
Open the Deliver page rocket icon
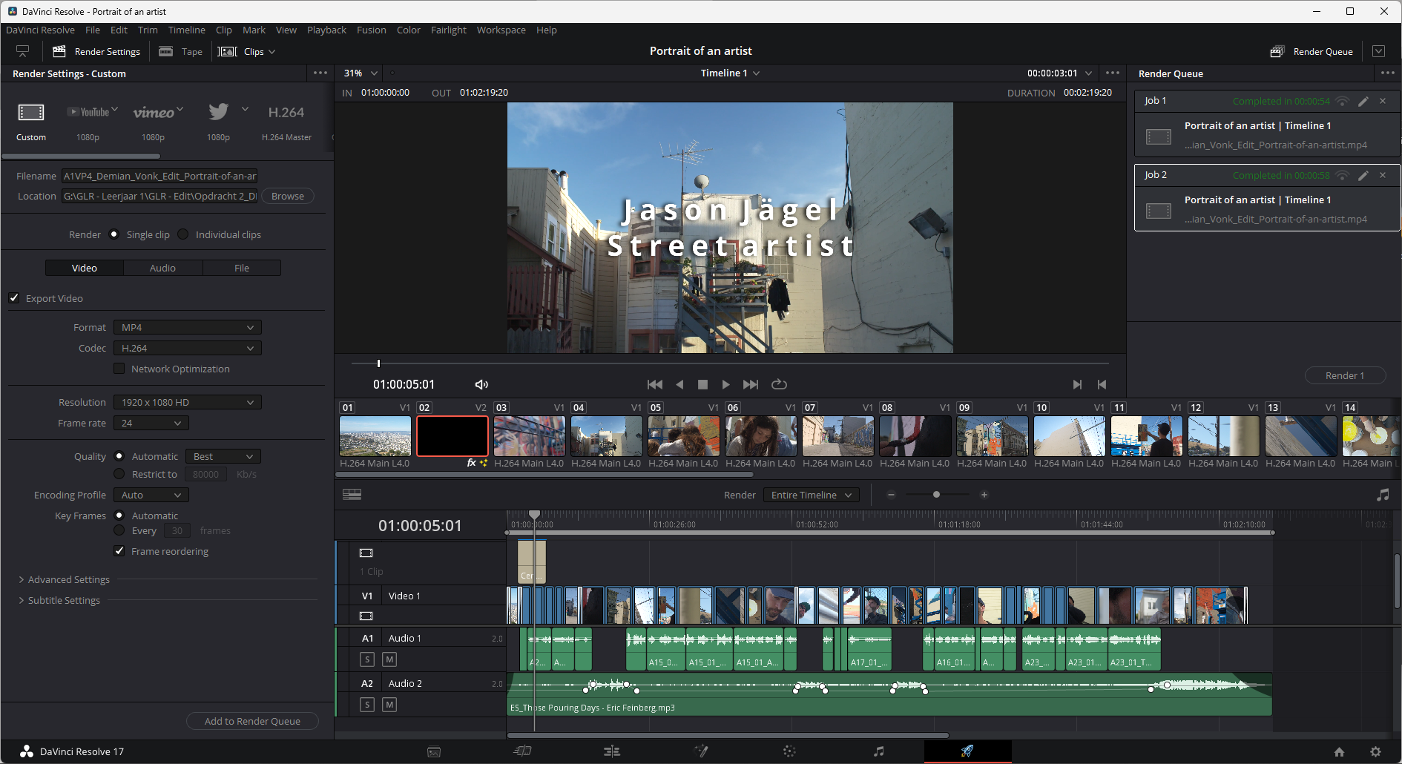pos(967,751)
